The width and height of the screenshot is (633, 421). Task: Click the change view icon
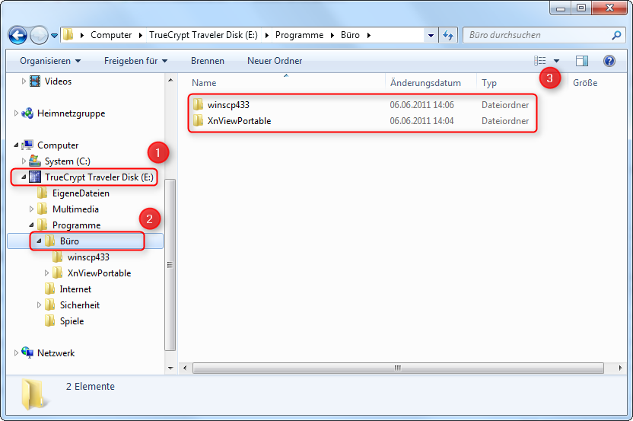pos(539,61)
